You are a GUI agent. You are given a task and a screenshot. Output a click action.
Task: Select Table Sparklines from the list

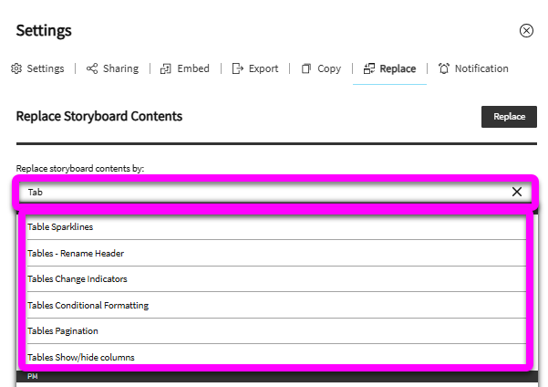(276, 226)
